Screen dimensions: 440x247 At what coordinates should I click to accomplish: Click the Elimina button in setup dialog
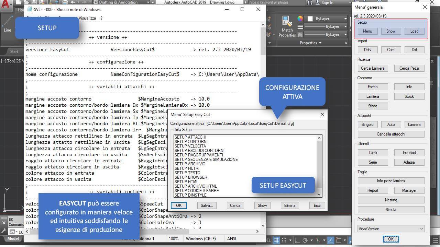tap(290, 205)
